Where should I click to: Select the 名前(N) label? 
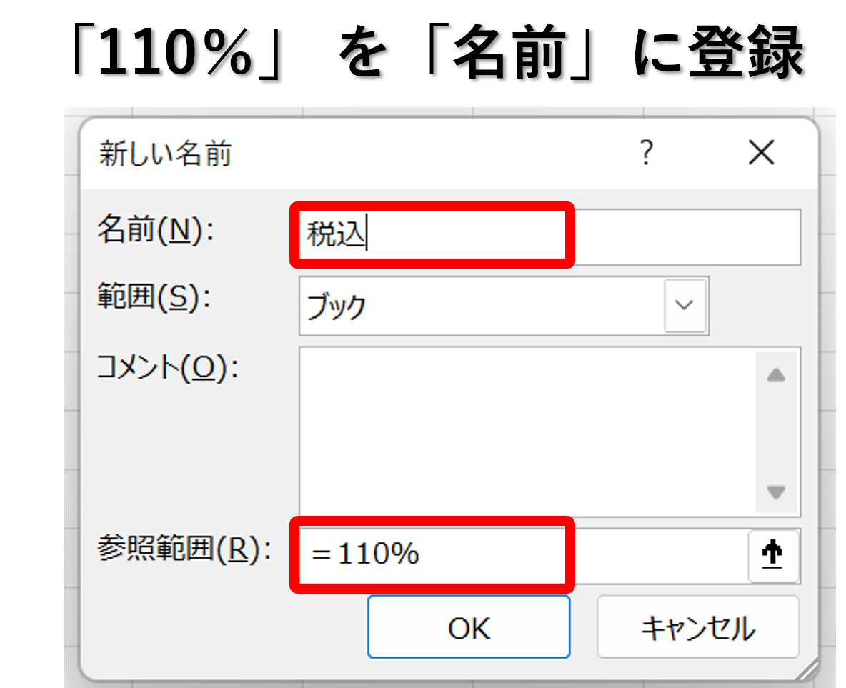(156, 231)
